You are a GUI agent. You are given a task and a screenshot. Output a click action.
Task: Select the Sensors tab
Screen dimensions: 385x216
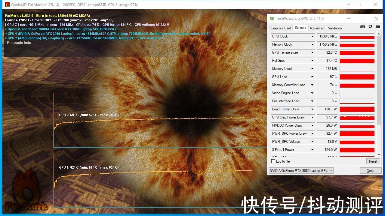point(300,28)
